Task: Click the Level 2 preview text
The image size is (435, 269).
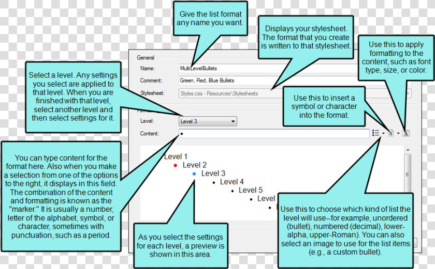Action: click(195, 165)
